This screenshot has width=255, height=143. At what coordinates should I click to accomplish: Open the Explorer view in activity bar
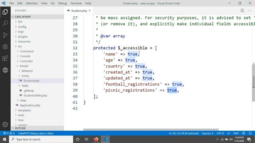pyautogui.click(x=5, y=12)
